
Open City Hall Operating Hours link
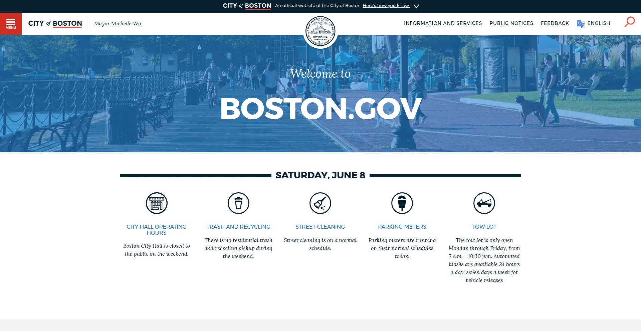click(157, 230)
